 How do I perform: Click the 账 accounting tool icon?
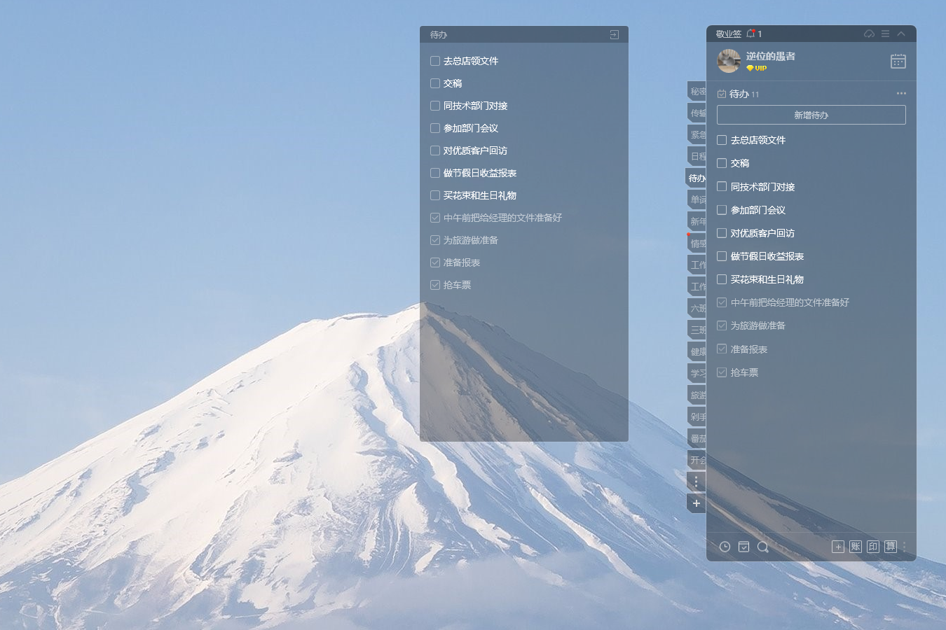click(x=856, y=547)
